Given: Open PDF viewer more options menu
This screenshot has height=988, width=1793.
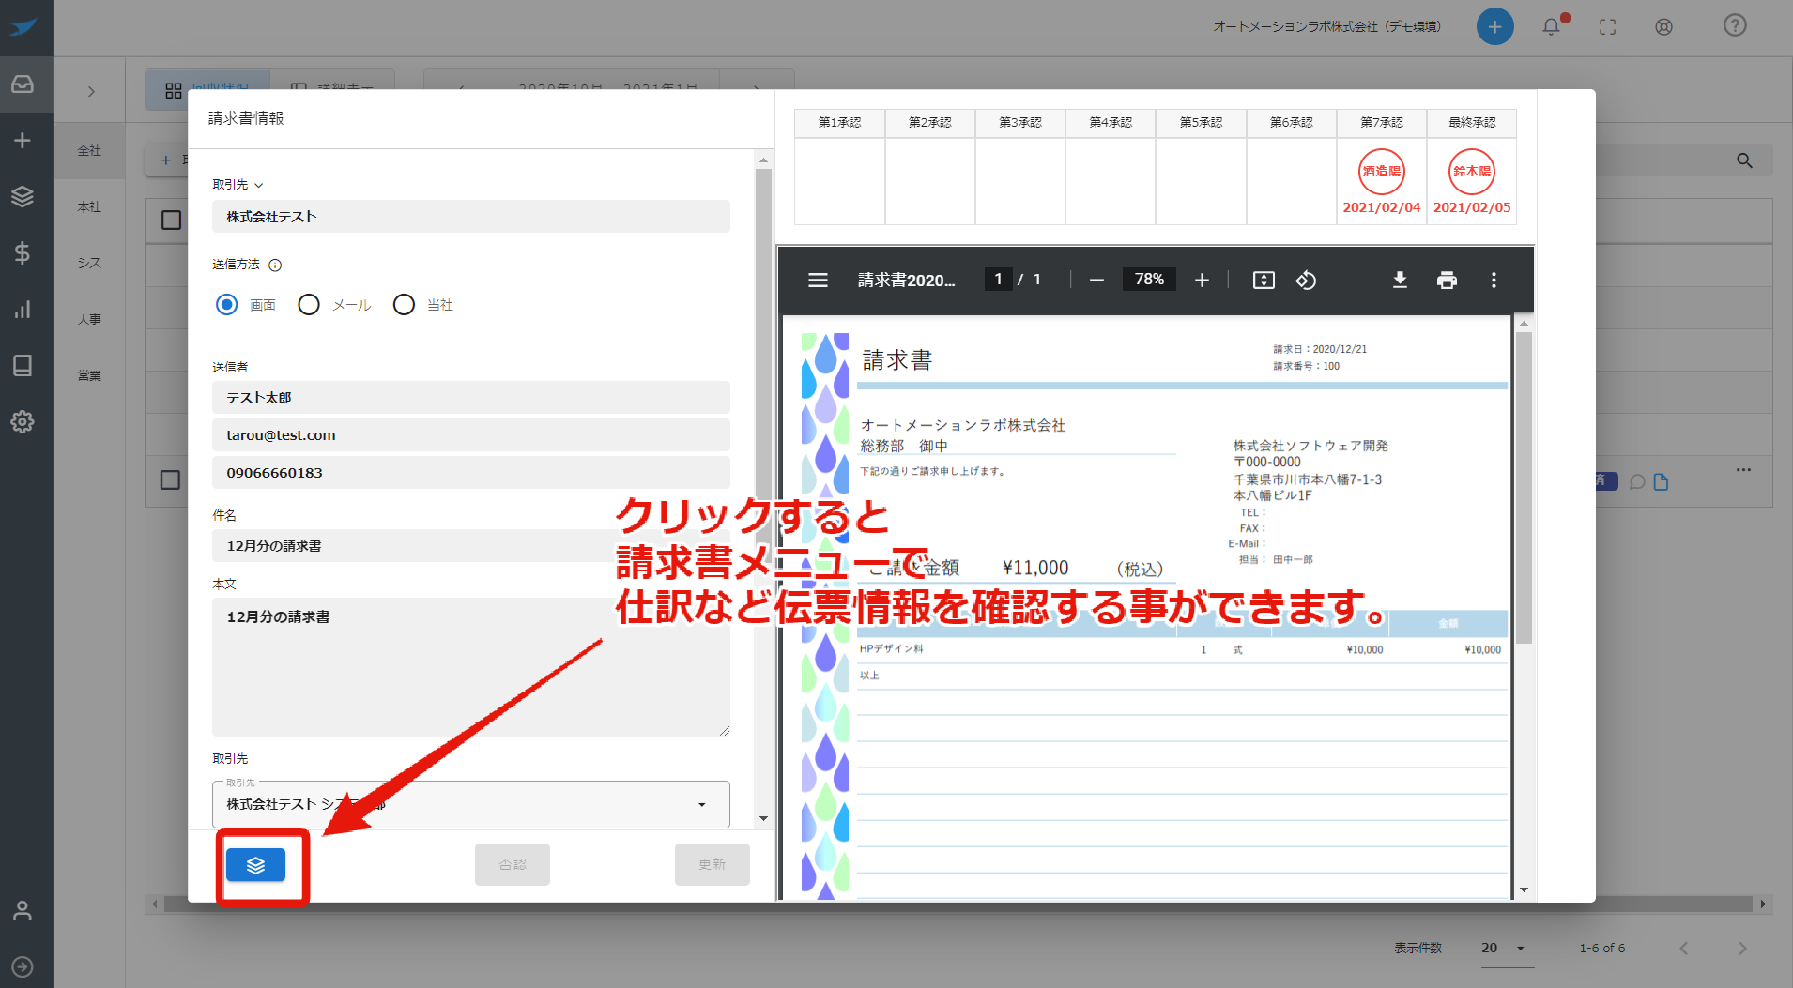Looking at the screenshot, I should (x=1494, y=280).
